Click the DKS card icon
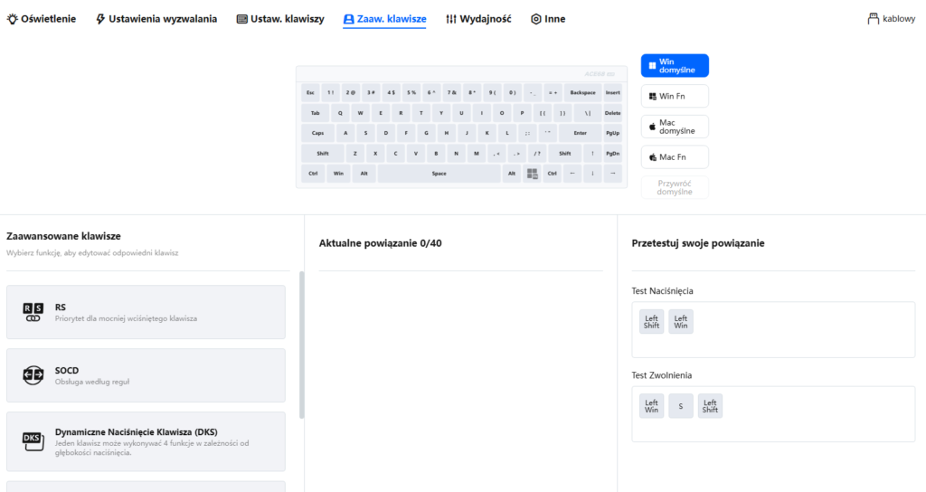This screenshot has width=926, height=492. pos(33,440)
